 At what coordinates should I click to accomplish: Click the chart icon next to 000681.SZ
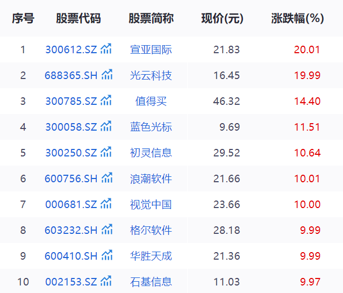(106, 204)
